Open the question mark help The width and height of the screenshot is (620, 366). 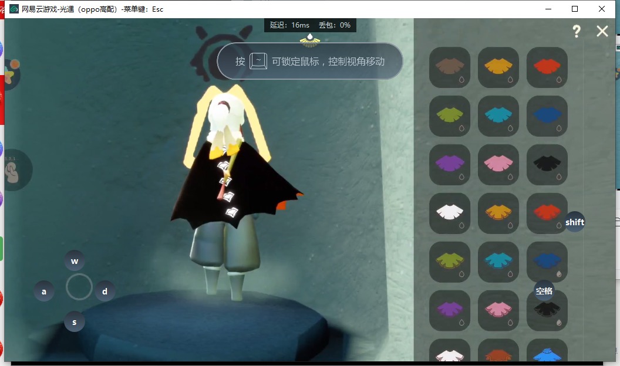[577, 31]
